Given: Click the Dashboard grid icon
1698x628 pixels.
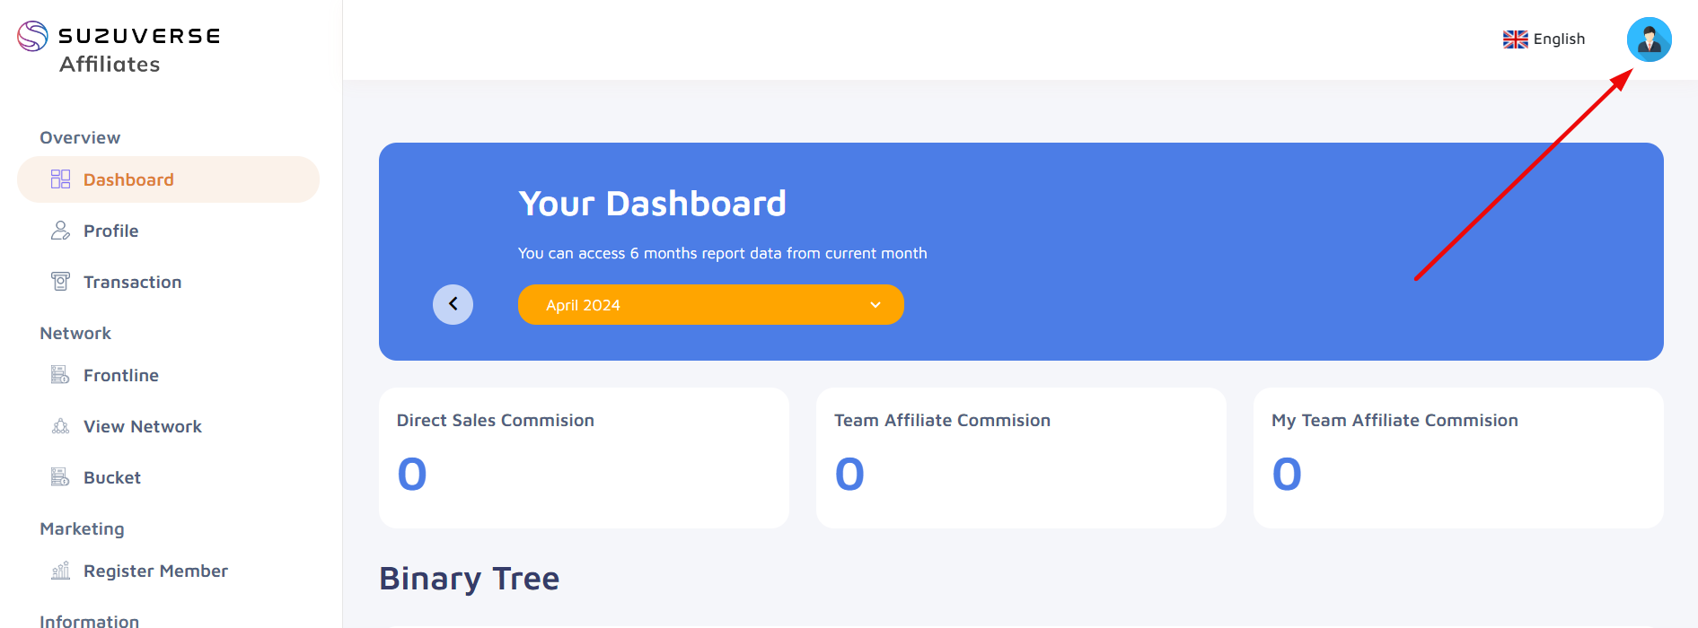Looking at the screenshot, I should click(60, 179).
